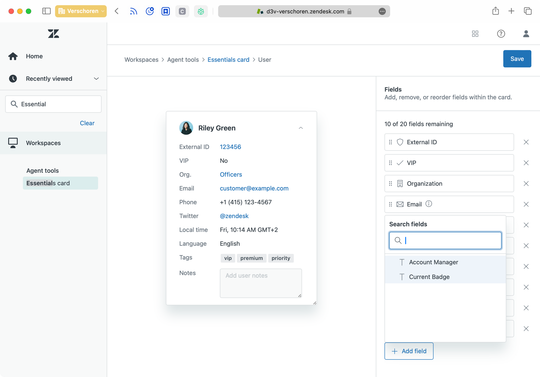Image resolution: width=540 pixels, height=377 pixels.
Task: Click the Email field info icon
Action: 429,204
